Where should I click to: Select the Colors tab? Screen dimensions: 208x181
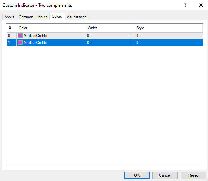57,16
